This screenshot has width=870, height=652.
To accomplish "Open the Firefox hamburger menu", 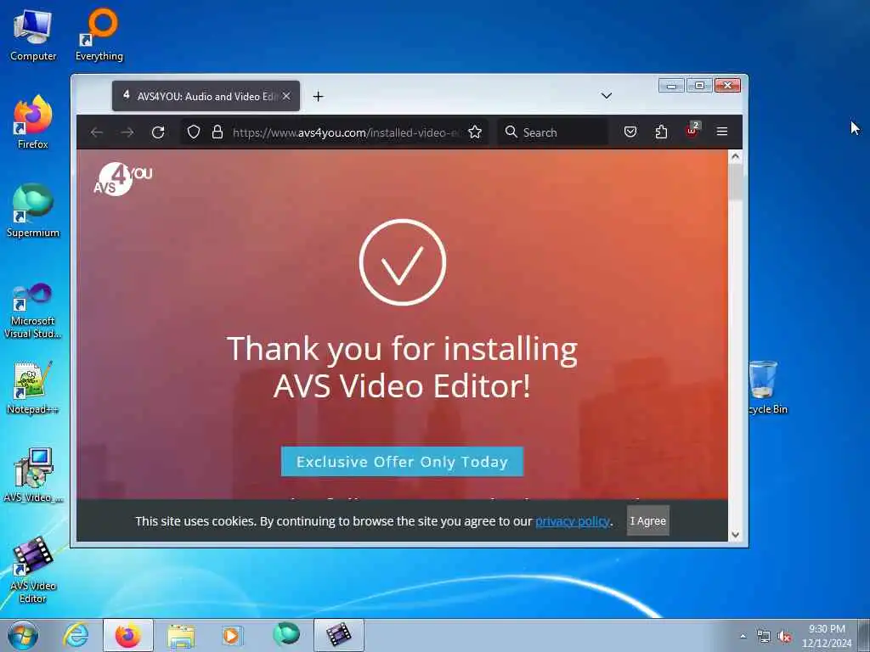I will click(722, 132).
